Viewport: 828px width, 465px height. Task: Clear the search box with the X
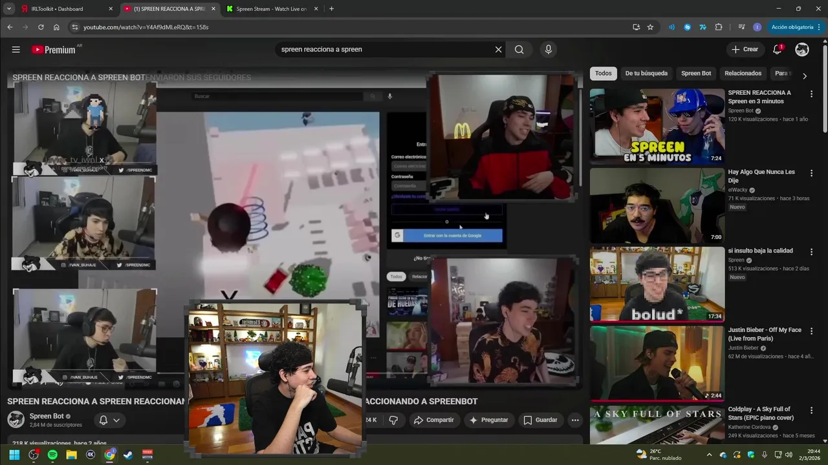pyautogui.click(x=498, y=50)
